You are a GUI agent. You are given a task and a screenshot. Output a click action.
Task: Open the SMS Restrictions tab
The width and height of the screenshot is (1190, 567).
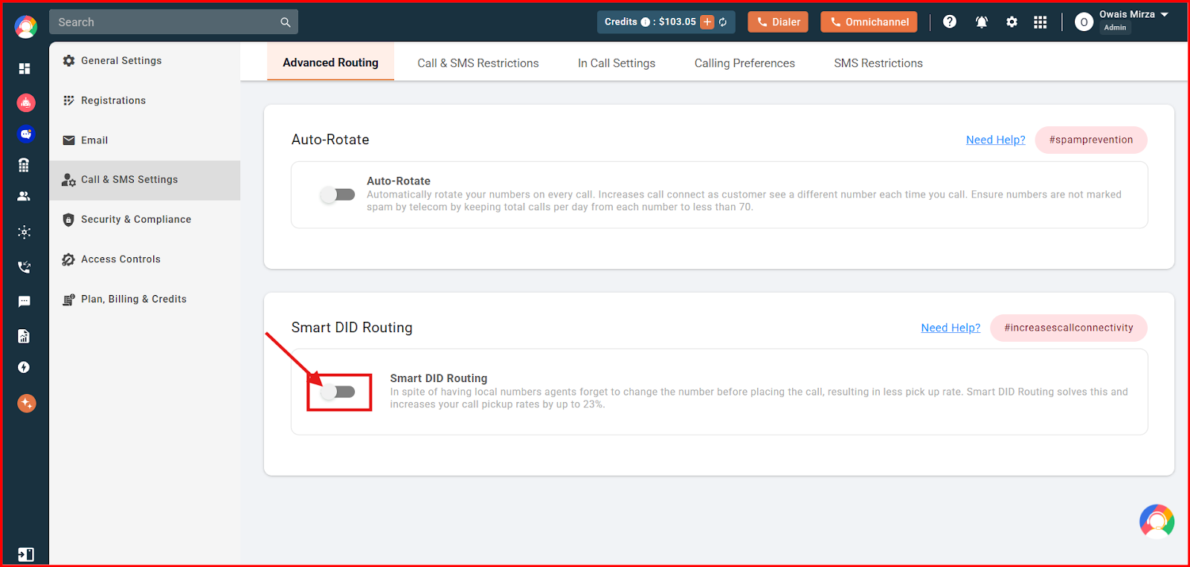878,63
